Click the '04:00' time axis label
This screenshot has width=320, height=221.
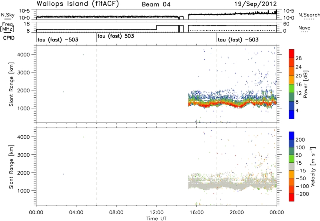tap(76, 213)
